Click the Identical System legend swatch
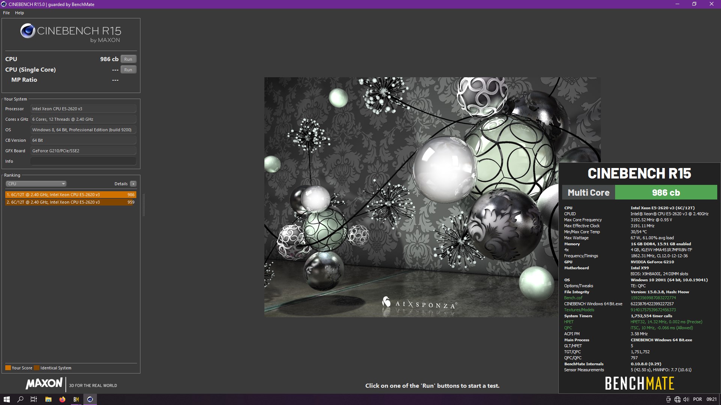 tap(36, 368)
